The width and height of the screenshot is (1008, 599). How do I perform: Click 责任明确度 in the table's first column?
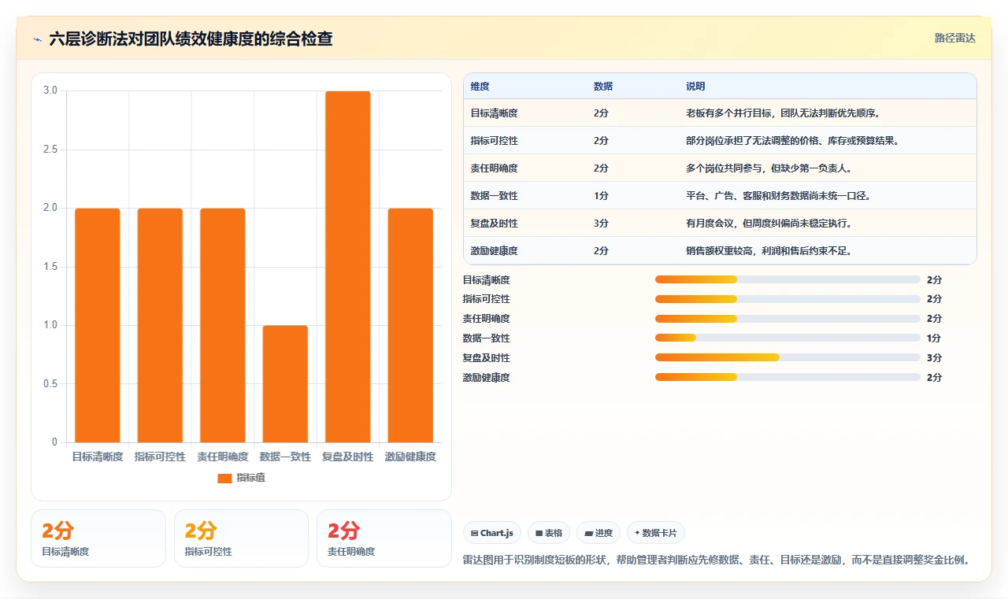pyautogui.click(x=494, y=168)
